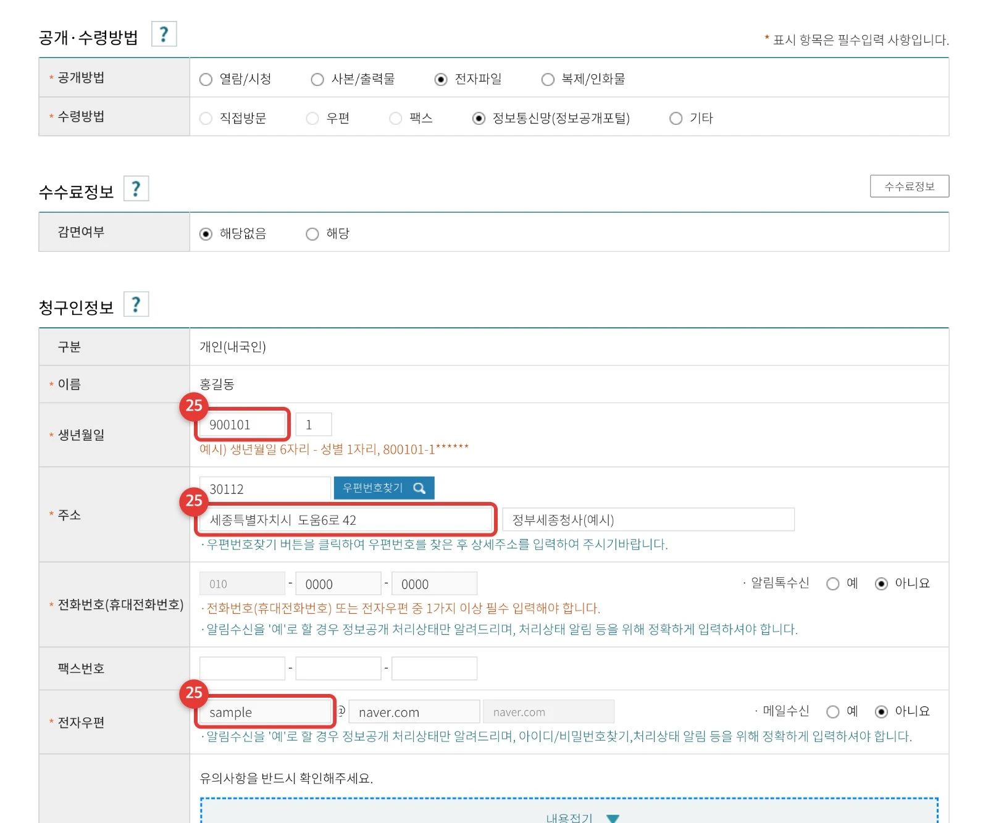This screenshot has height=823, width=988.
Task: Click phone prefix field 010
Action: pyautogui.click(x=242, y=583)
